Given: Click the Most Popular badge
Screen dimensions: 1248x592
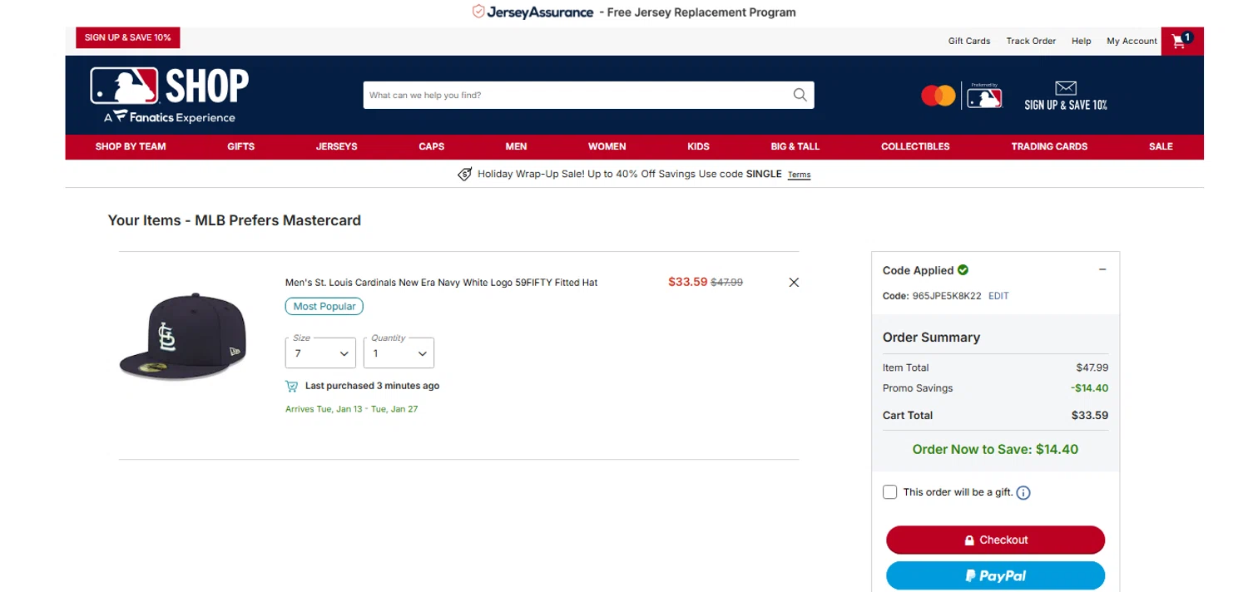Looking at the screenshot, I should point(324,307).
